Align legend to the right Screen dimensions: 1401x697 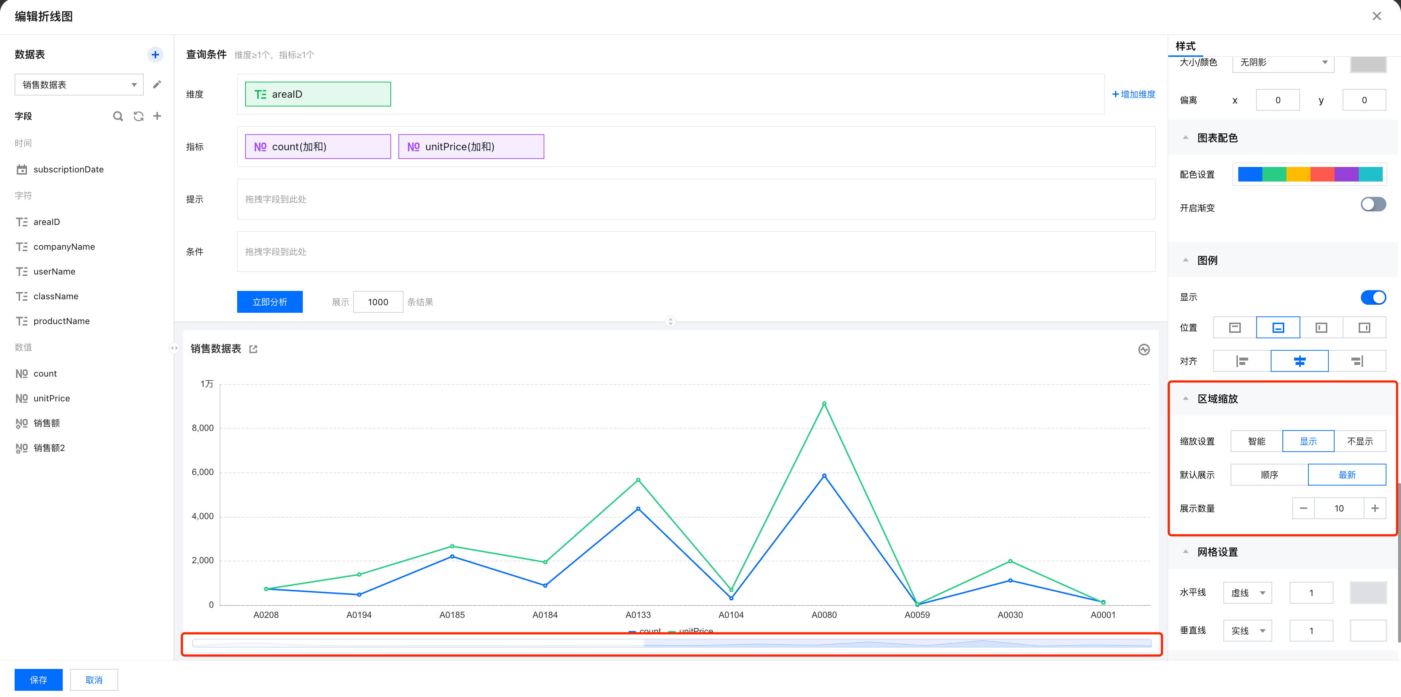[1357, 361]
